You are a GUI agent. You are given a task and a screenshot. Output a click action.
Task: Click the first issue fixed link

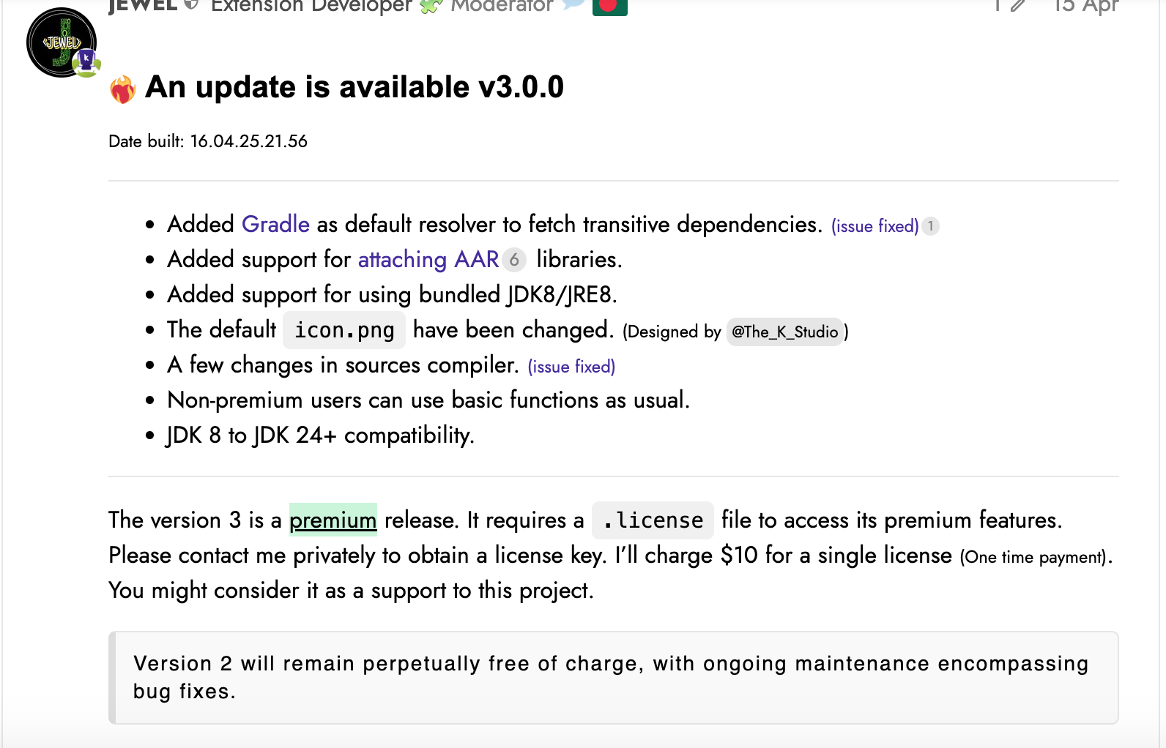coord(874,226)
